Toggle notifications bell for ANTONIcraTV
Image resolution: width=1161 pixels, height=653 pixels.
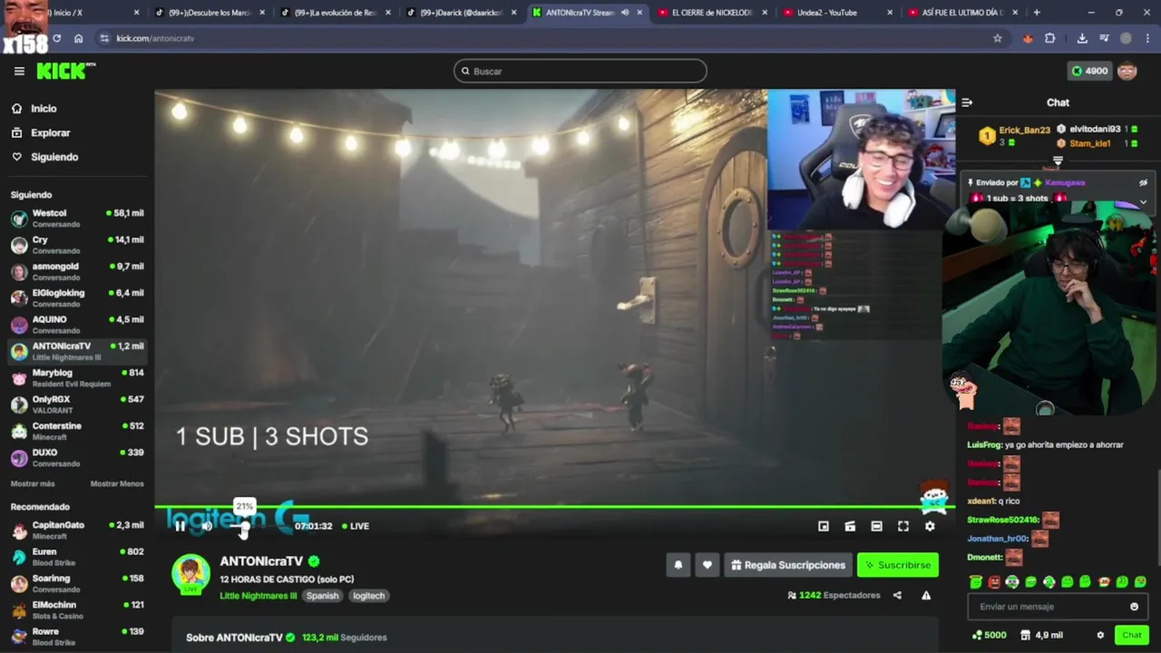678,565
